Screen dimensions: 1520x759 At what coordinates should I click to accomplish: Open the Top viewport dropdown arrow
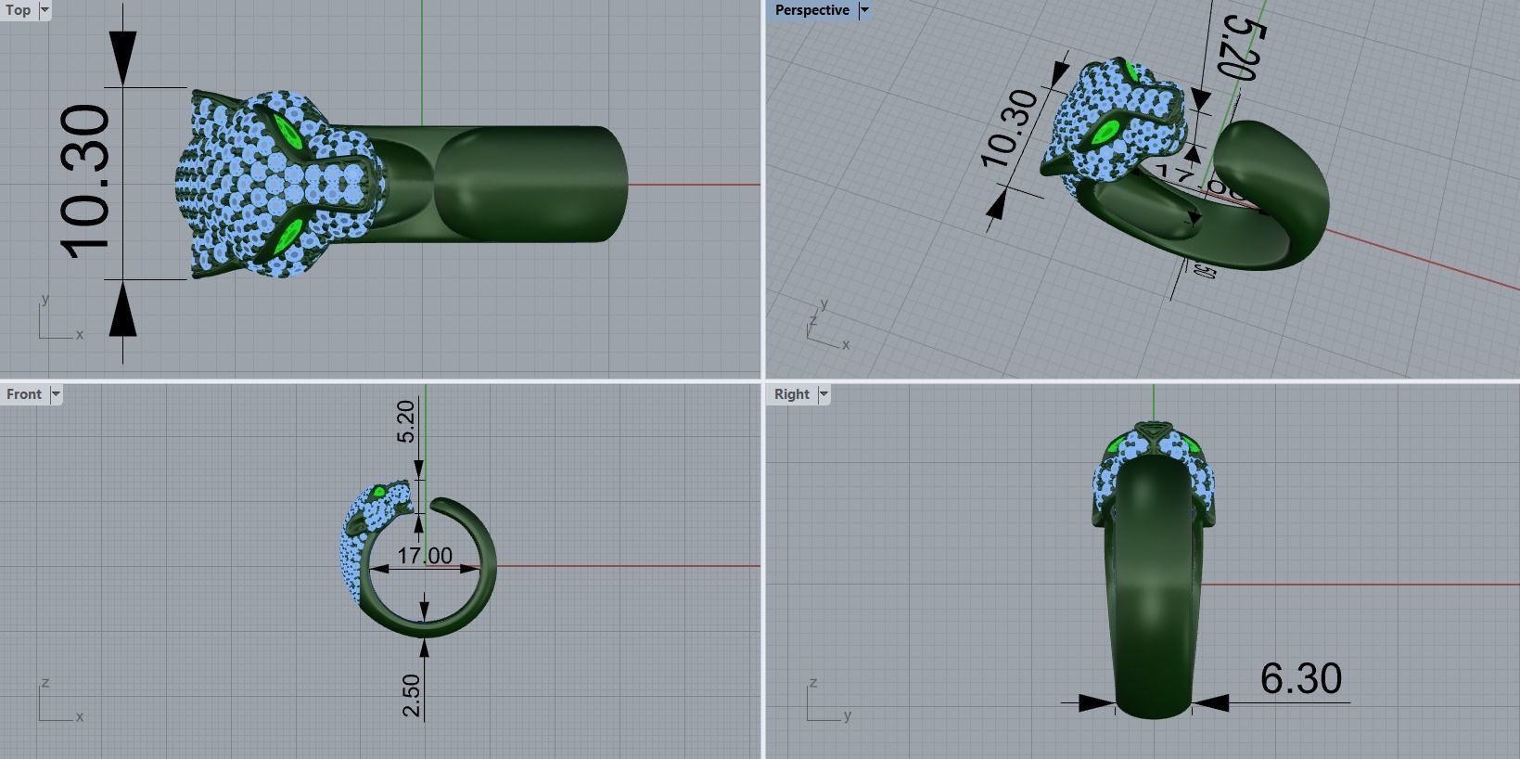coord(44,10)
